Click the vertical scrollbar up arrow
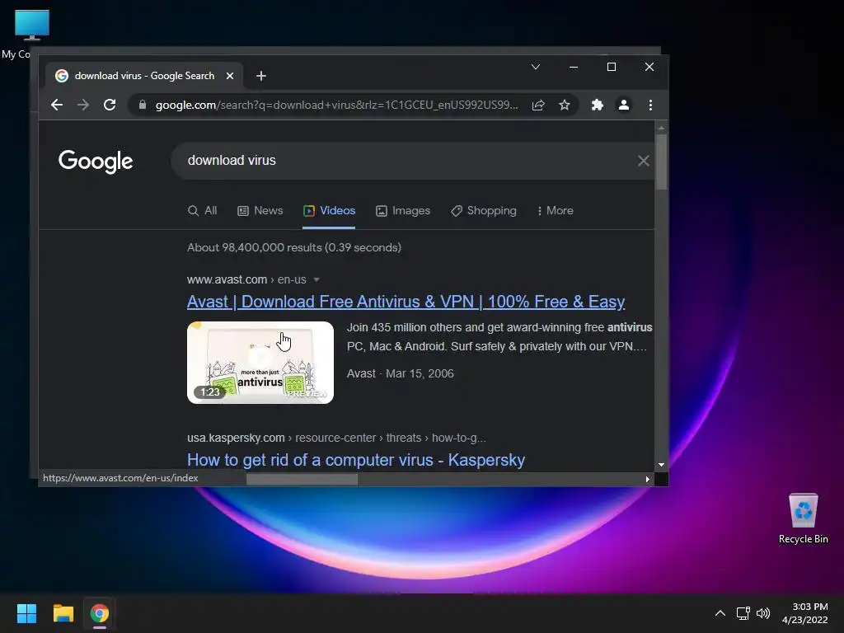Image resolution: width=844 pixels, height=633 pixels. click(662, 128)
